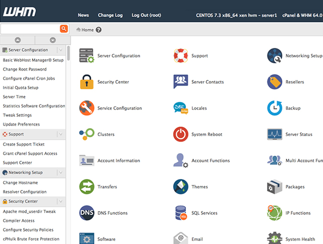The width and height of the screenshot is (323, 244).
Task: Click the Transfers green arrows icon
Action: (87, 187)
